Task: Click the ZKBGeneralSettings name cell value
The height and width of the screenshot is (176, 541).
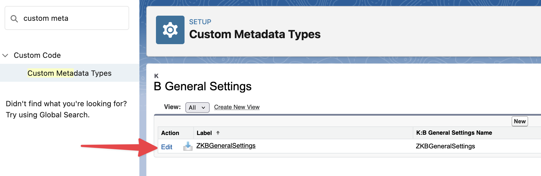Action: [x=445, y=146]
